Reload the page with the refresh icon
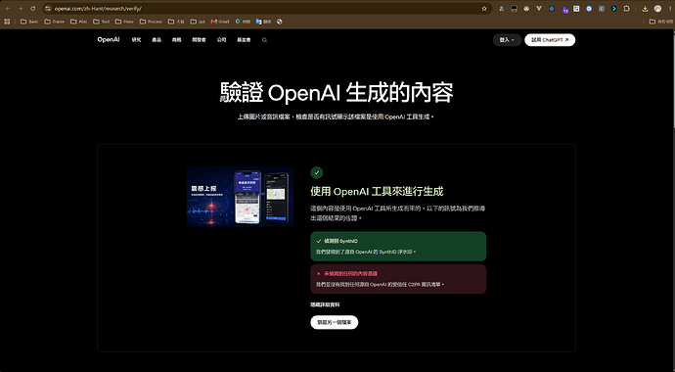The image size is (675, 372). tap(33, 9)
